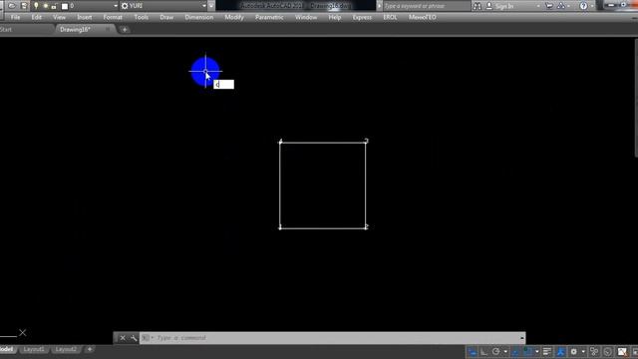Toggle Ortho mode status bar icon

click(x=483, y=352)
